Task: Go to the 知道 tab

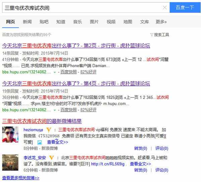Action: click(x=61, y=22)
